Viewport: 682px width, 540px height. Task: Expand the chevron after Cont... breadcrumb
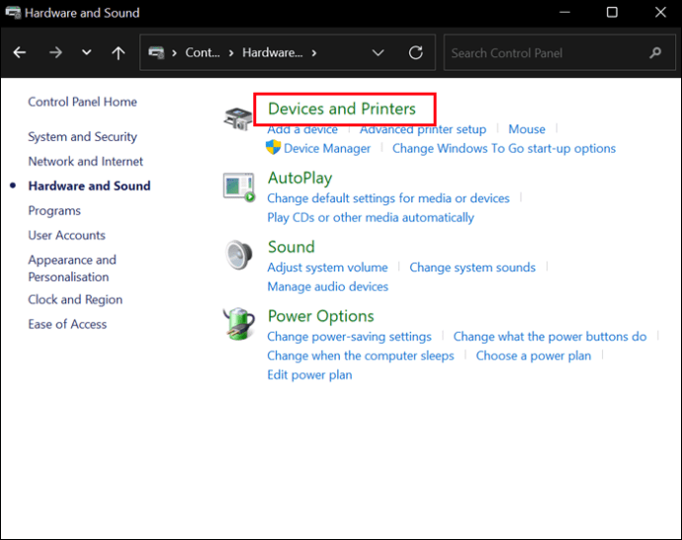point(231,53)
